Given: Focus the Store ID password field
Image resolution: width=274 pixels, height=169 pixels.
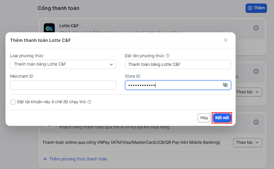Looking at the screenshot, I should pos(178,85).
